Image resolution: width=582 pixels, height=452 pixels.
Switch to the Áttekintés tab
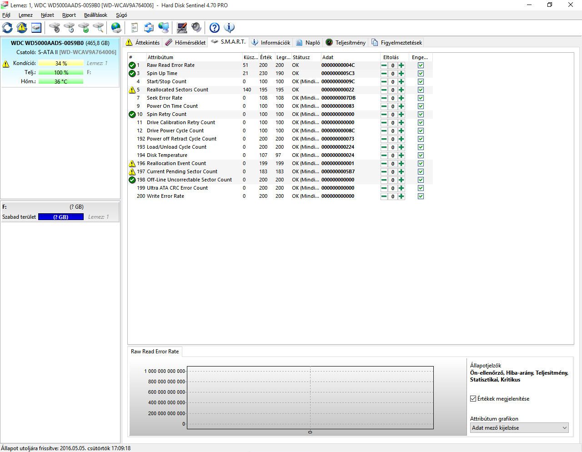coord(143,43)
